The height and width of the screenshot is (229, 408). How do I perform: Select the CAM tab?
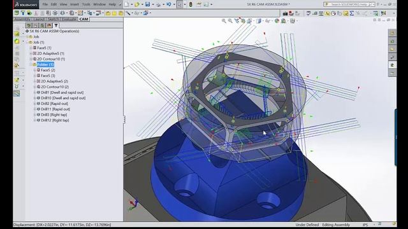[84, 19]
